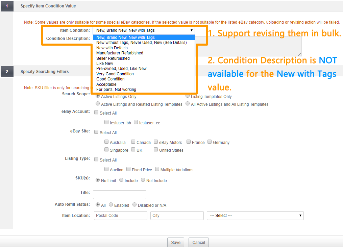This screenshot has height=247, width=343.
Task: Focus the Title text field
Action: pyautogui.click(x=120, y=195)
